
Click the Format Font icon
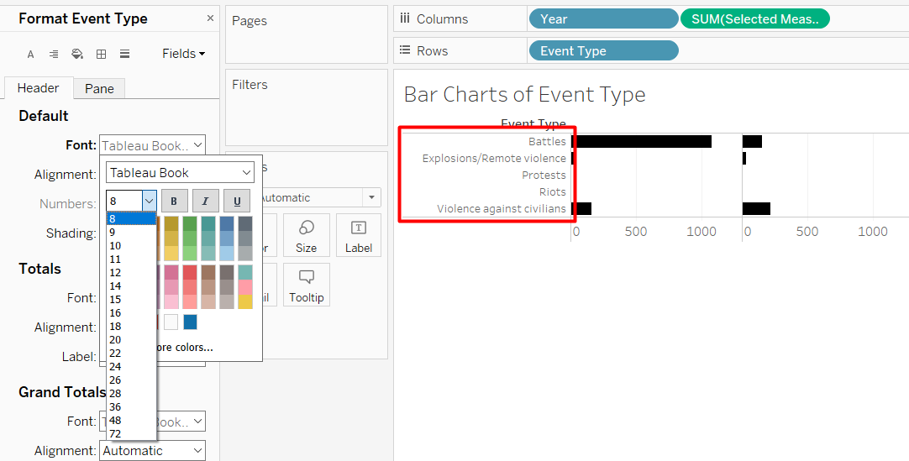pos(31,55)
